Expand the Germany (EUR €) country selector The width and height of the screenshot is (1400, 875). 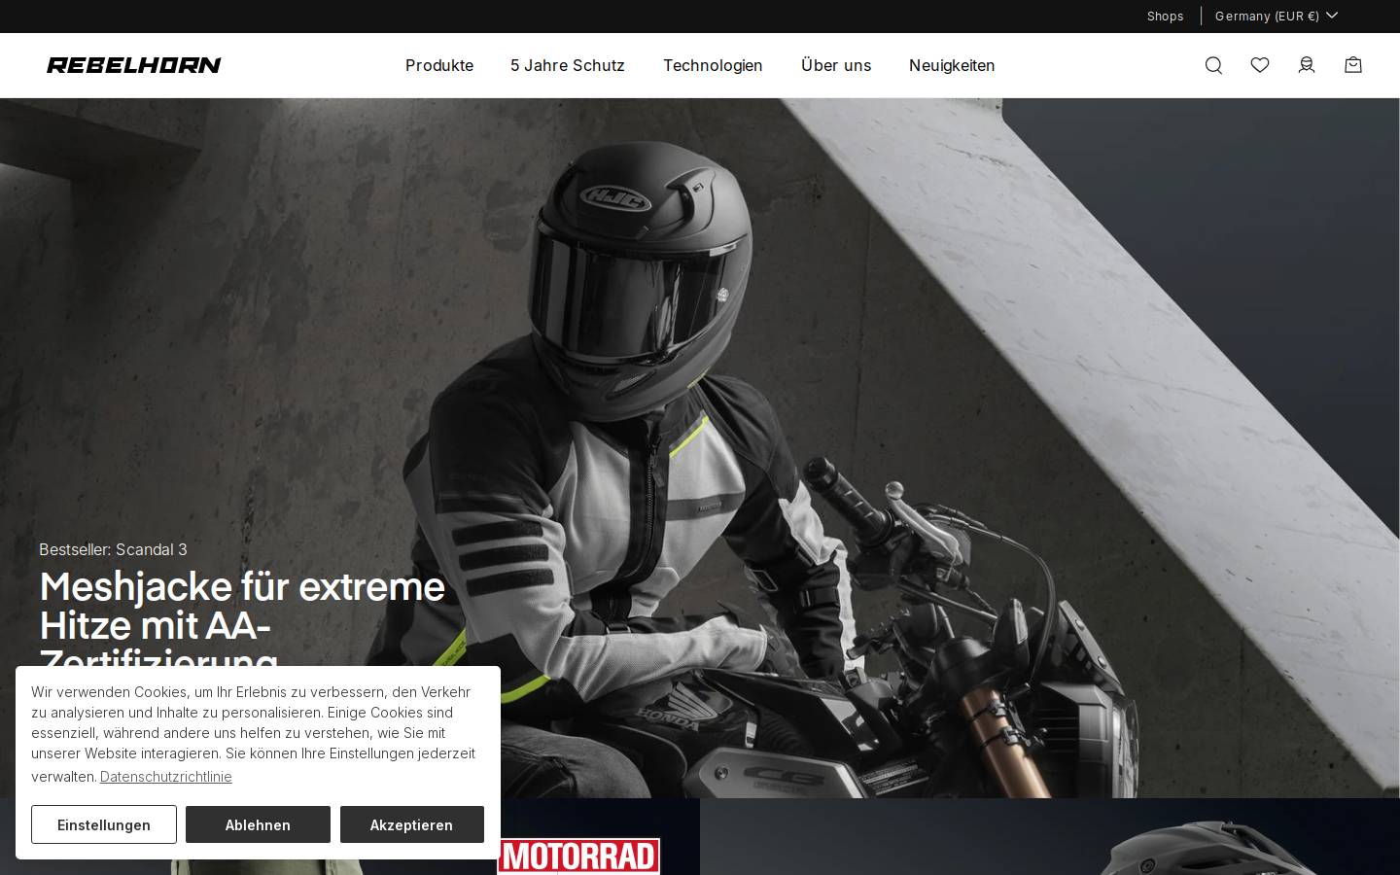tap(1277, 16)
